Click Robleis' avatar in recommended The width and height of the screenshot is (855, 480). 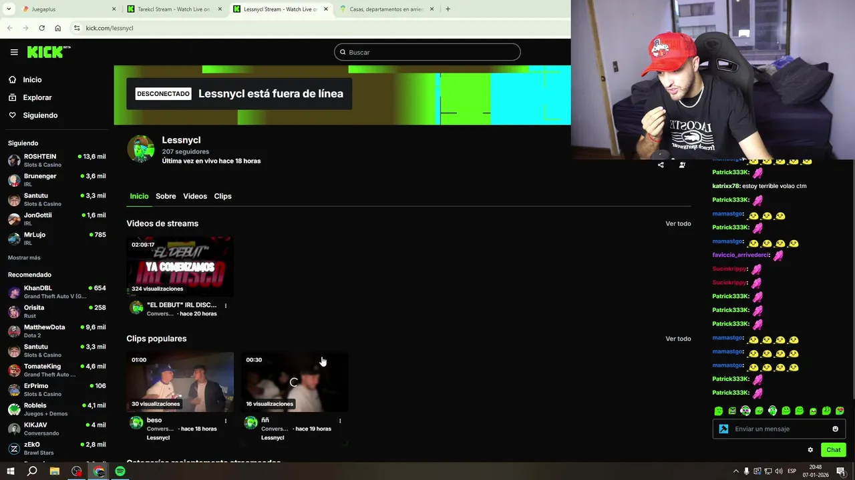14,409
